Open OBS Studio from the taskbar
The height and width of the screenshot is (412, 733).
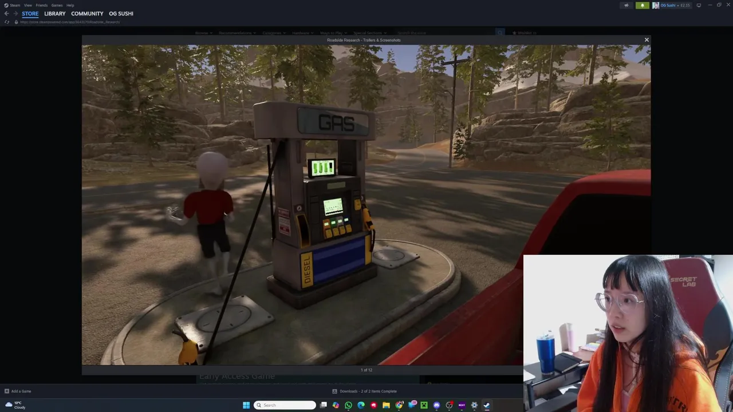[450, 405]
